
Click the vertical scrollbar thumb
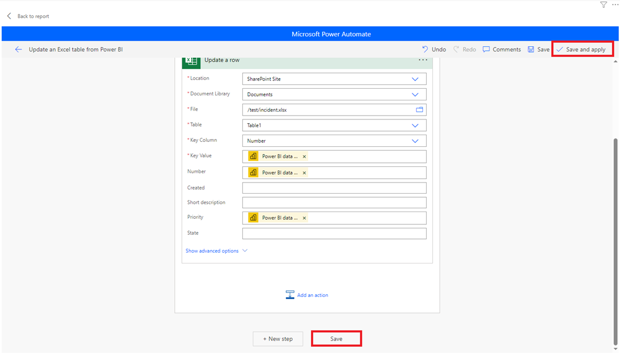click(616, 242)
